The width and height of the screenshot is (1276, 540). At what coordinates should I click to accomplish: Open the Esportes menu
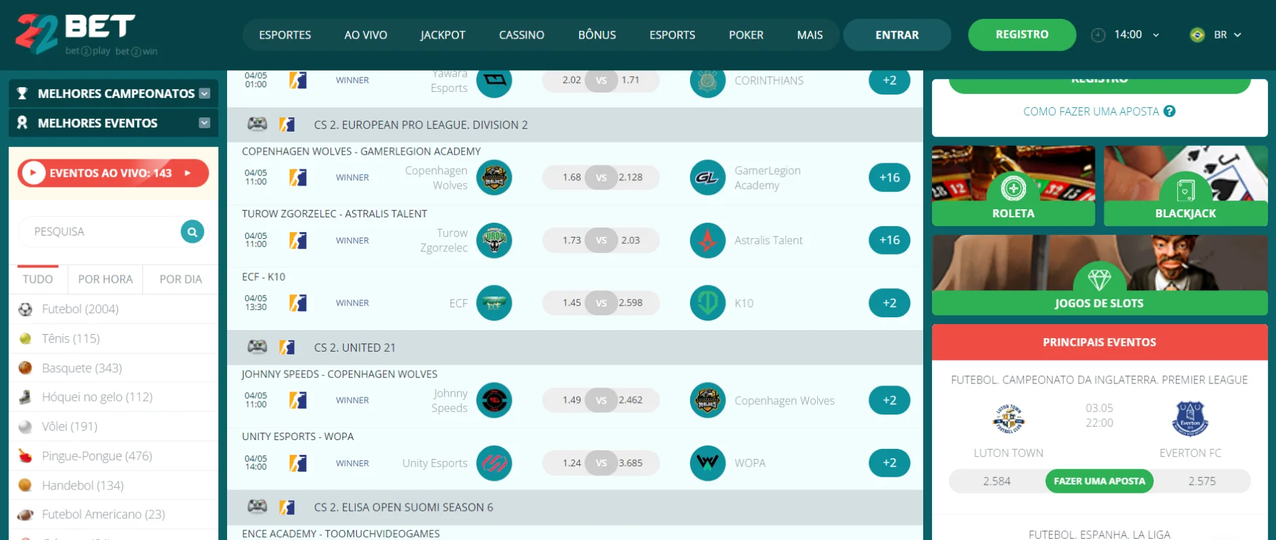tap(285, 35)
